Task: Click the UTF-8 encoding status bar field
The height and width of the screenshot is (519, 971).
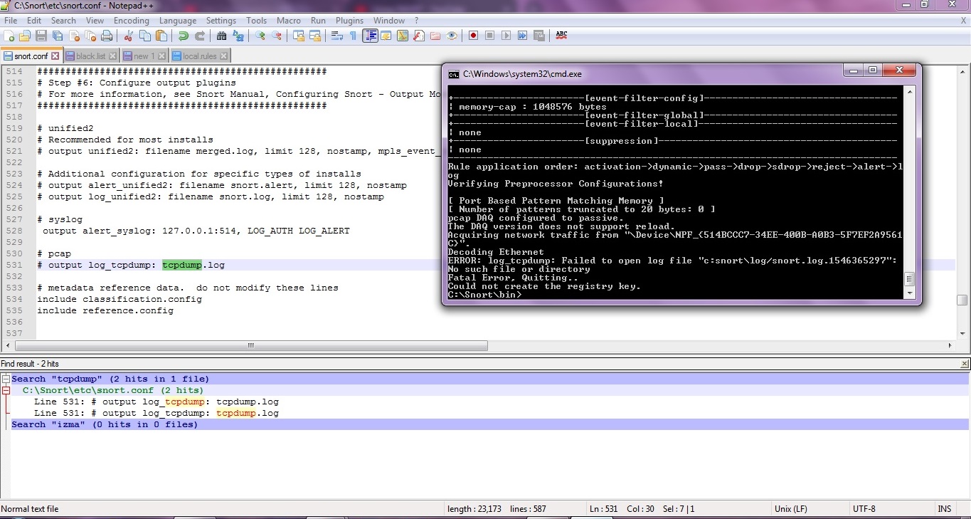Action: point(864,509)
